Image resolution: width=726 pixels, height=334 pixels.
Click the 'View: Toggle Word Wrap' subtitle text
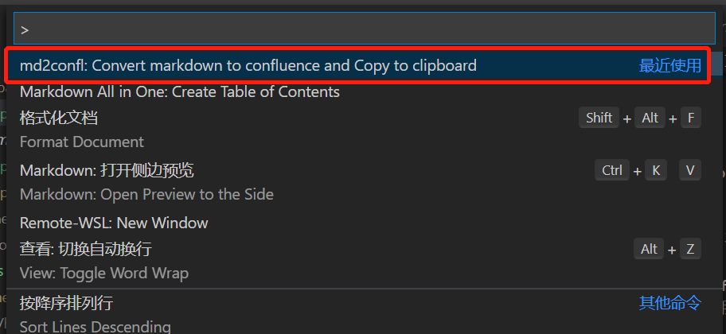[x=104, y=274]
